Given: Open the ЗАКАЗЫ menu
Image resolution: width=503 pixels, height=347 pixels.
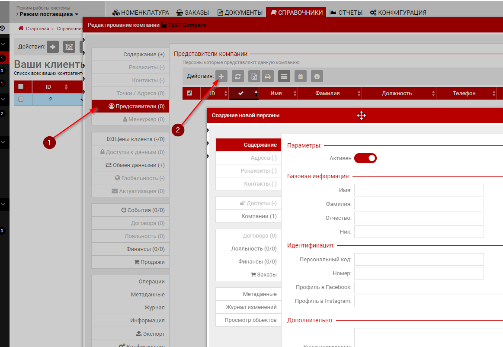Looking at the screenshot, I should (x=192, y=13).
